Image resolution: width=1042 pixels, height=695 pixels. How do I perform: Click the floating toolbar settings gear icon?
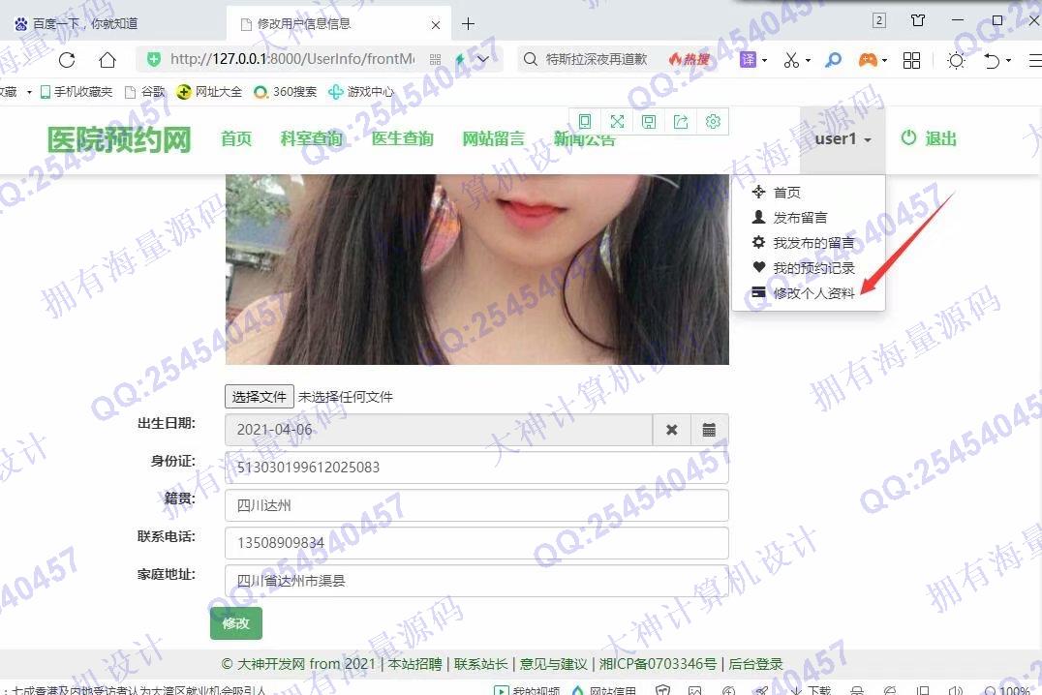point(713,122)
